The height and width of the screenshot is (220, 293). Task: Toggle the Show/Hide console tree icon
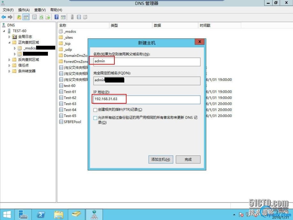[x=26, y=17]
